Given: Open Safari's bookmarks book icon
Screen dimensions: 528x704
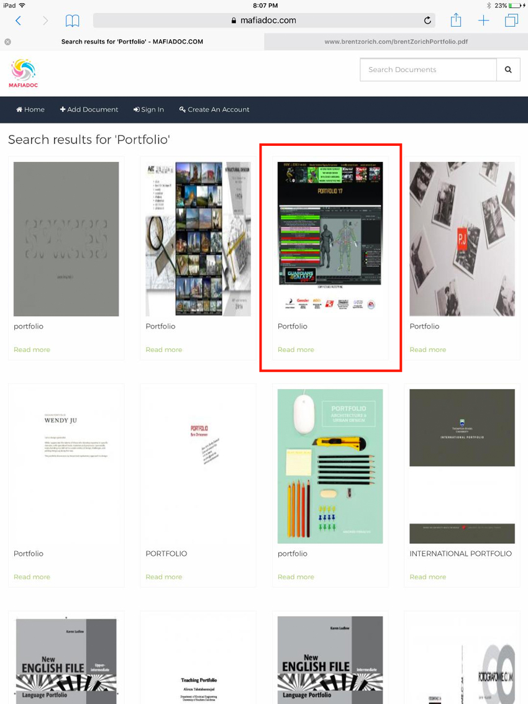Looking at the screenshot, I should click(72, 20).
